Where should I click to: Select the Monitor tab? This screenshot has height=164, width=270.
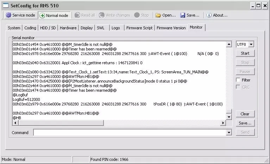(x=196, y=27)
